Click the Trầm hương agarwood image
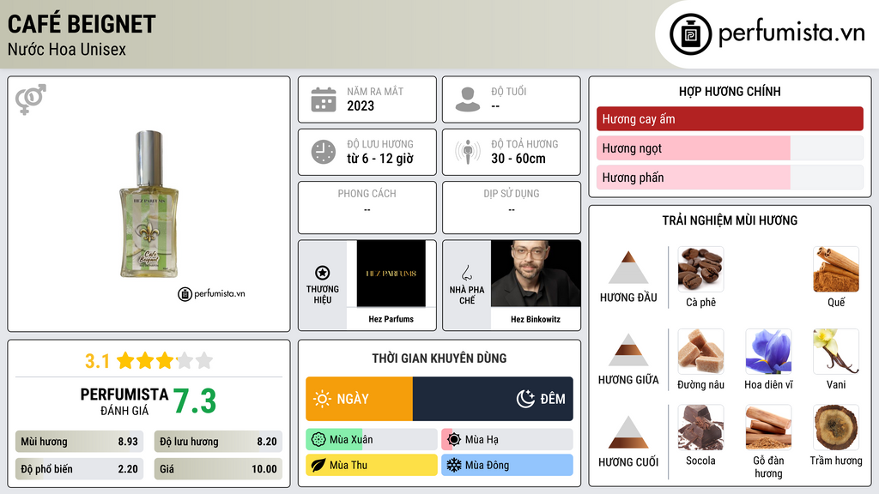 (x=836, y=428)
